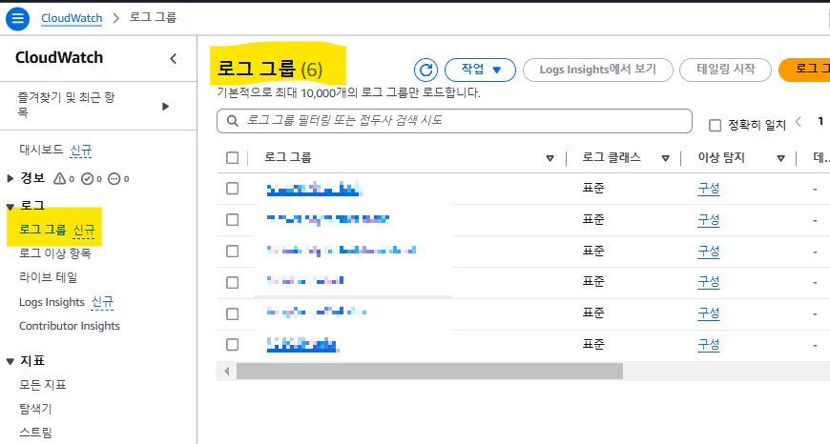Focus the log group filter search field
The height and width of the screenshot is (444, 830).
[454, 121]
